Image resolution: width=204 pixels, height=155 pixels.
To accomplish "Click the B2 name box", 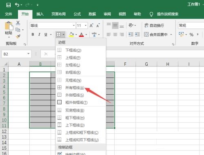I will pyautogui.click(x=16, y=54).
